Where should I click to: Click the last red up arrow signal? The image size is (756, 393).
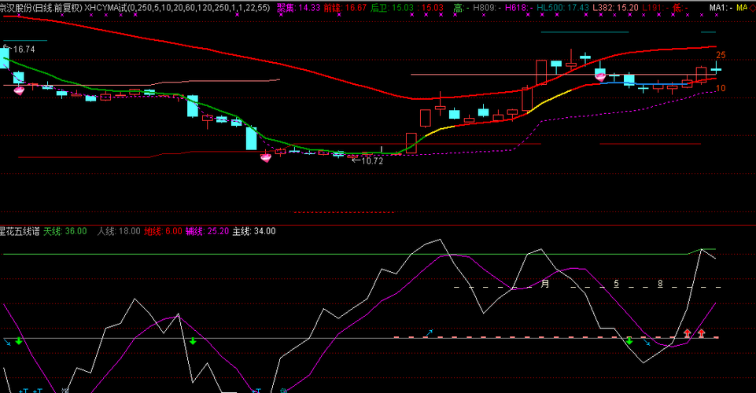coord(702,332)
